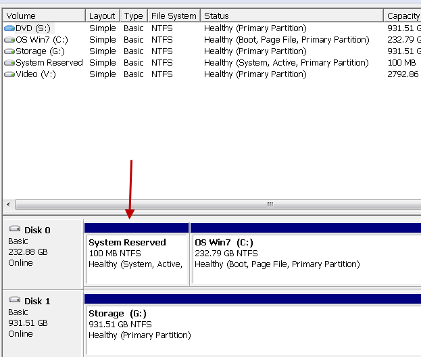421x357 pixels.
Task: Click the Storage (G:) volume drive icon
Action: coord(9,51)
